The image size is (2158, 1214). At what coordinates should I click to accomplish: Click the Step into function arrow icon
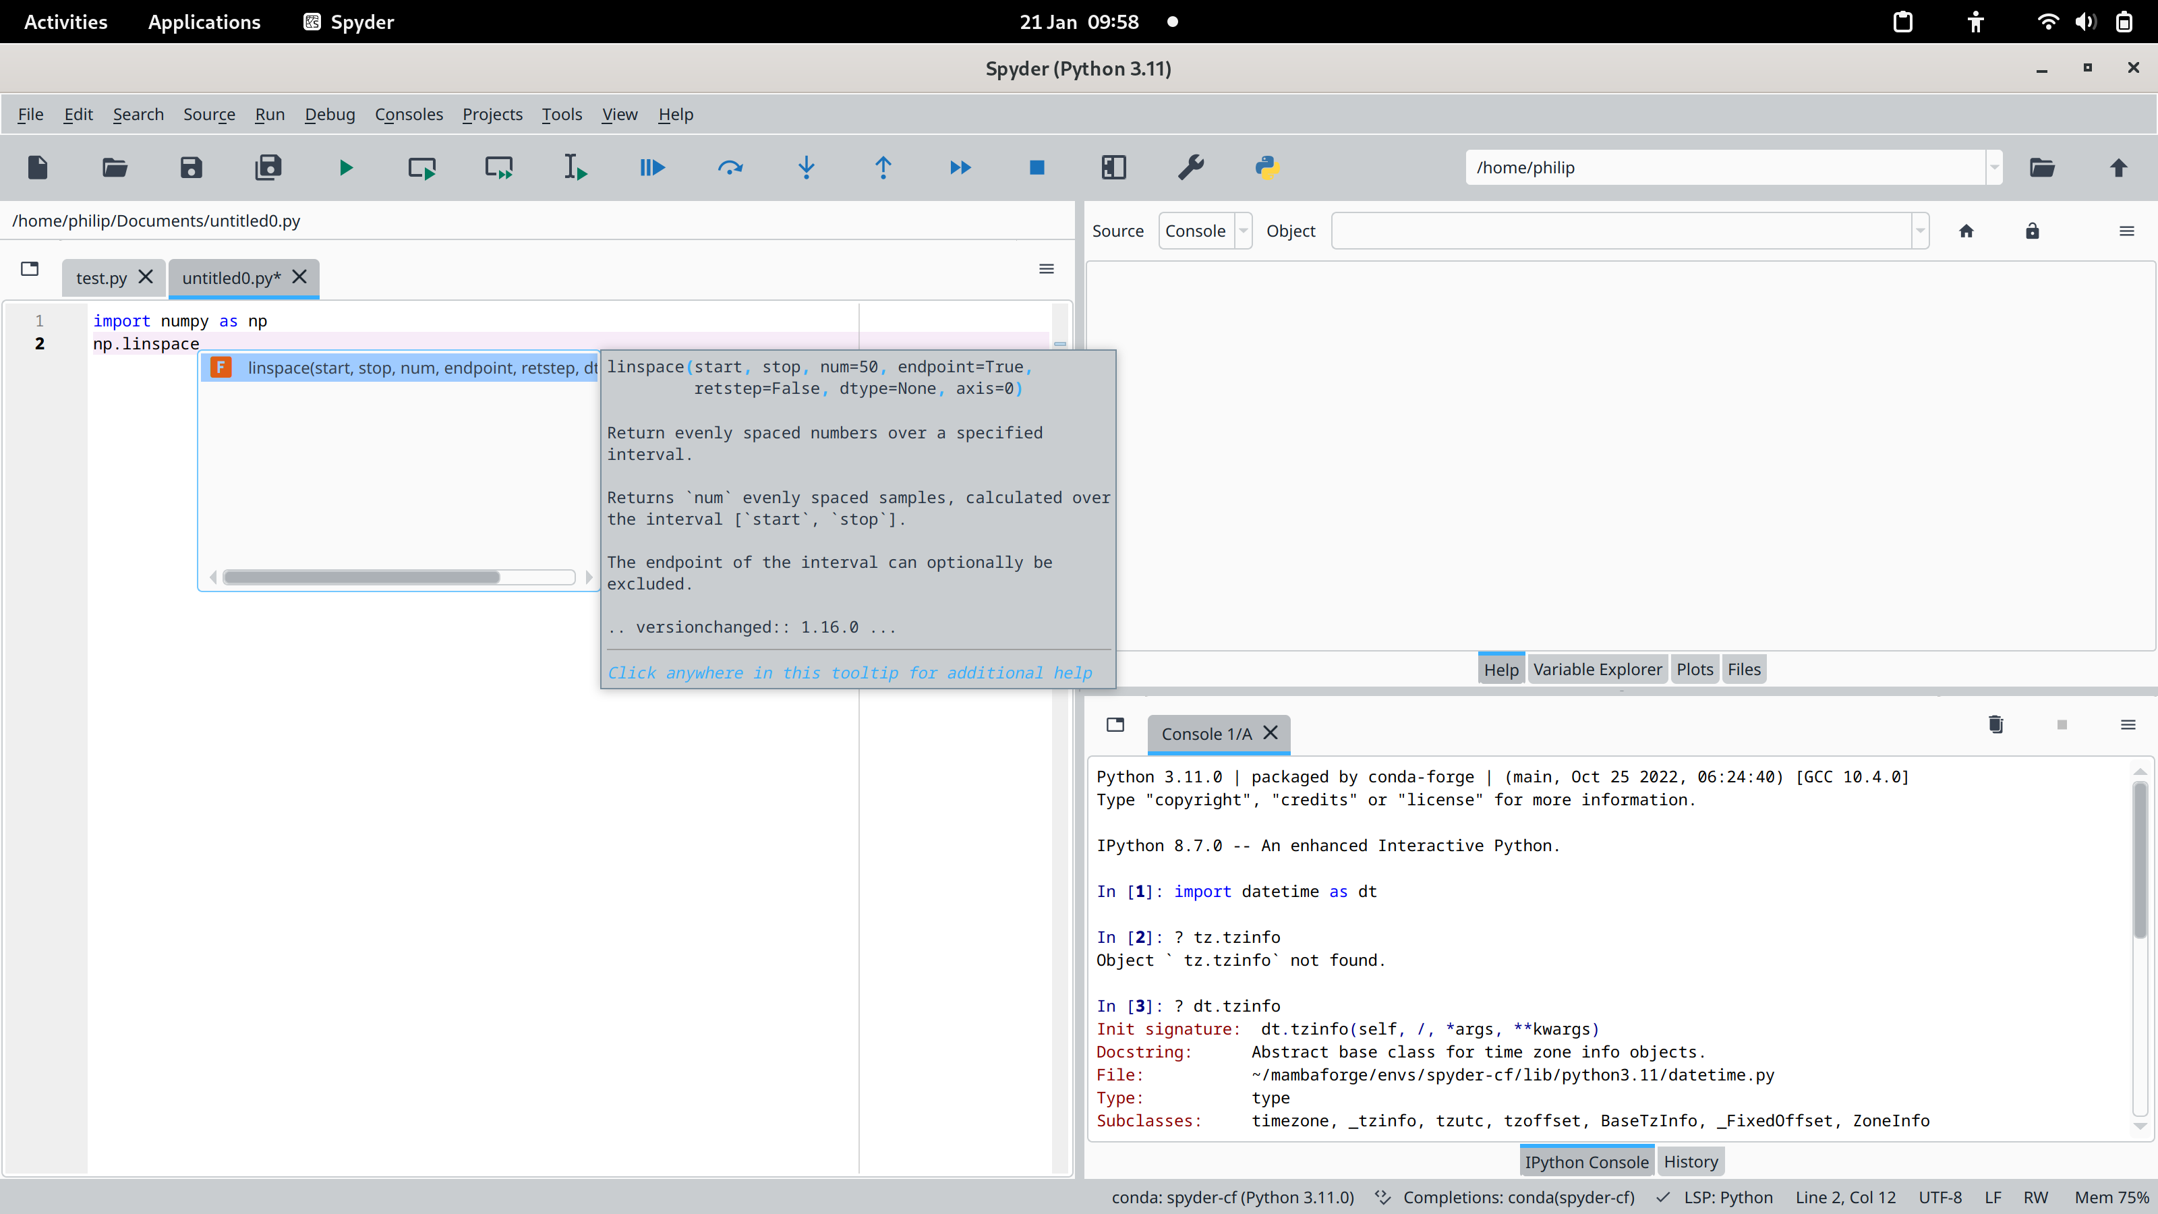coord(806,167)
